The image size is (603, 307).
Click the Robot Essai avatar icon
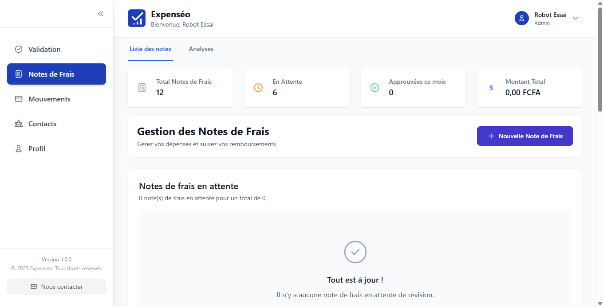[522, 18]
